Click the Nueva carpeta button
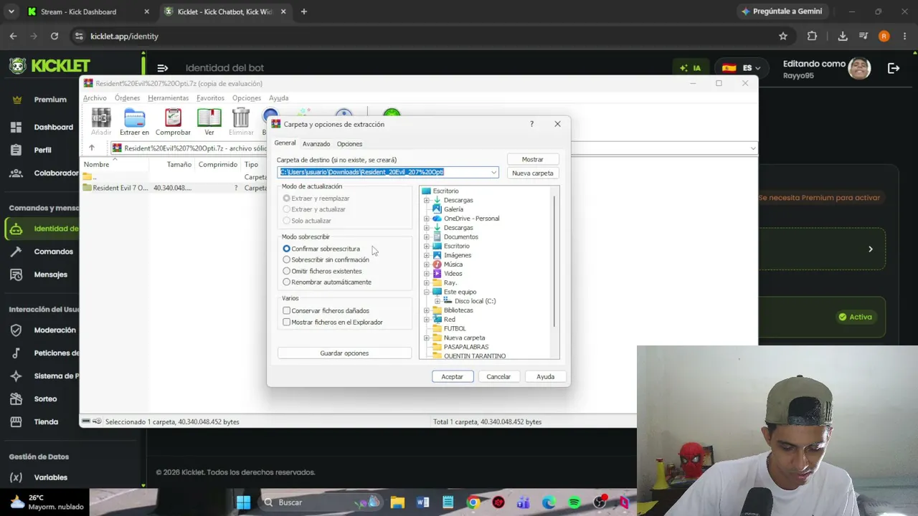The height and width of the screenshot is (516, 918). click(x=532, y=173)
